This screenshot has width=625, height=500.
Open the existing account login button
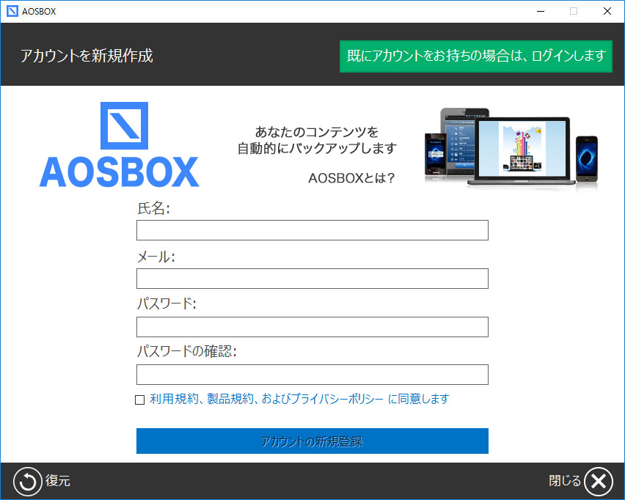[476, 56]
